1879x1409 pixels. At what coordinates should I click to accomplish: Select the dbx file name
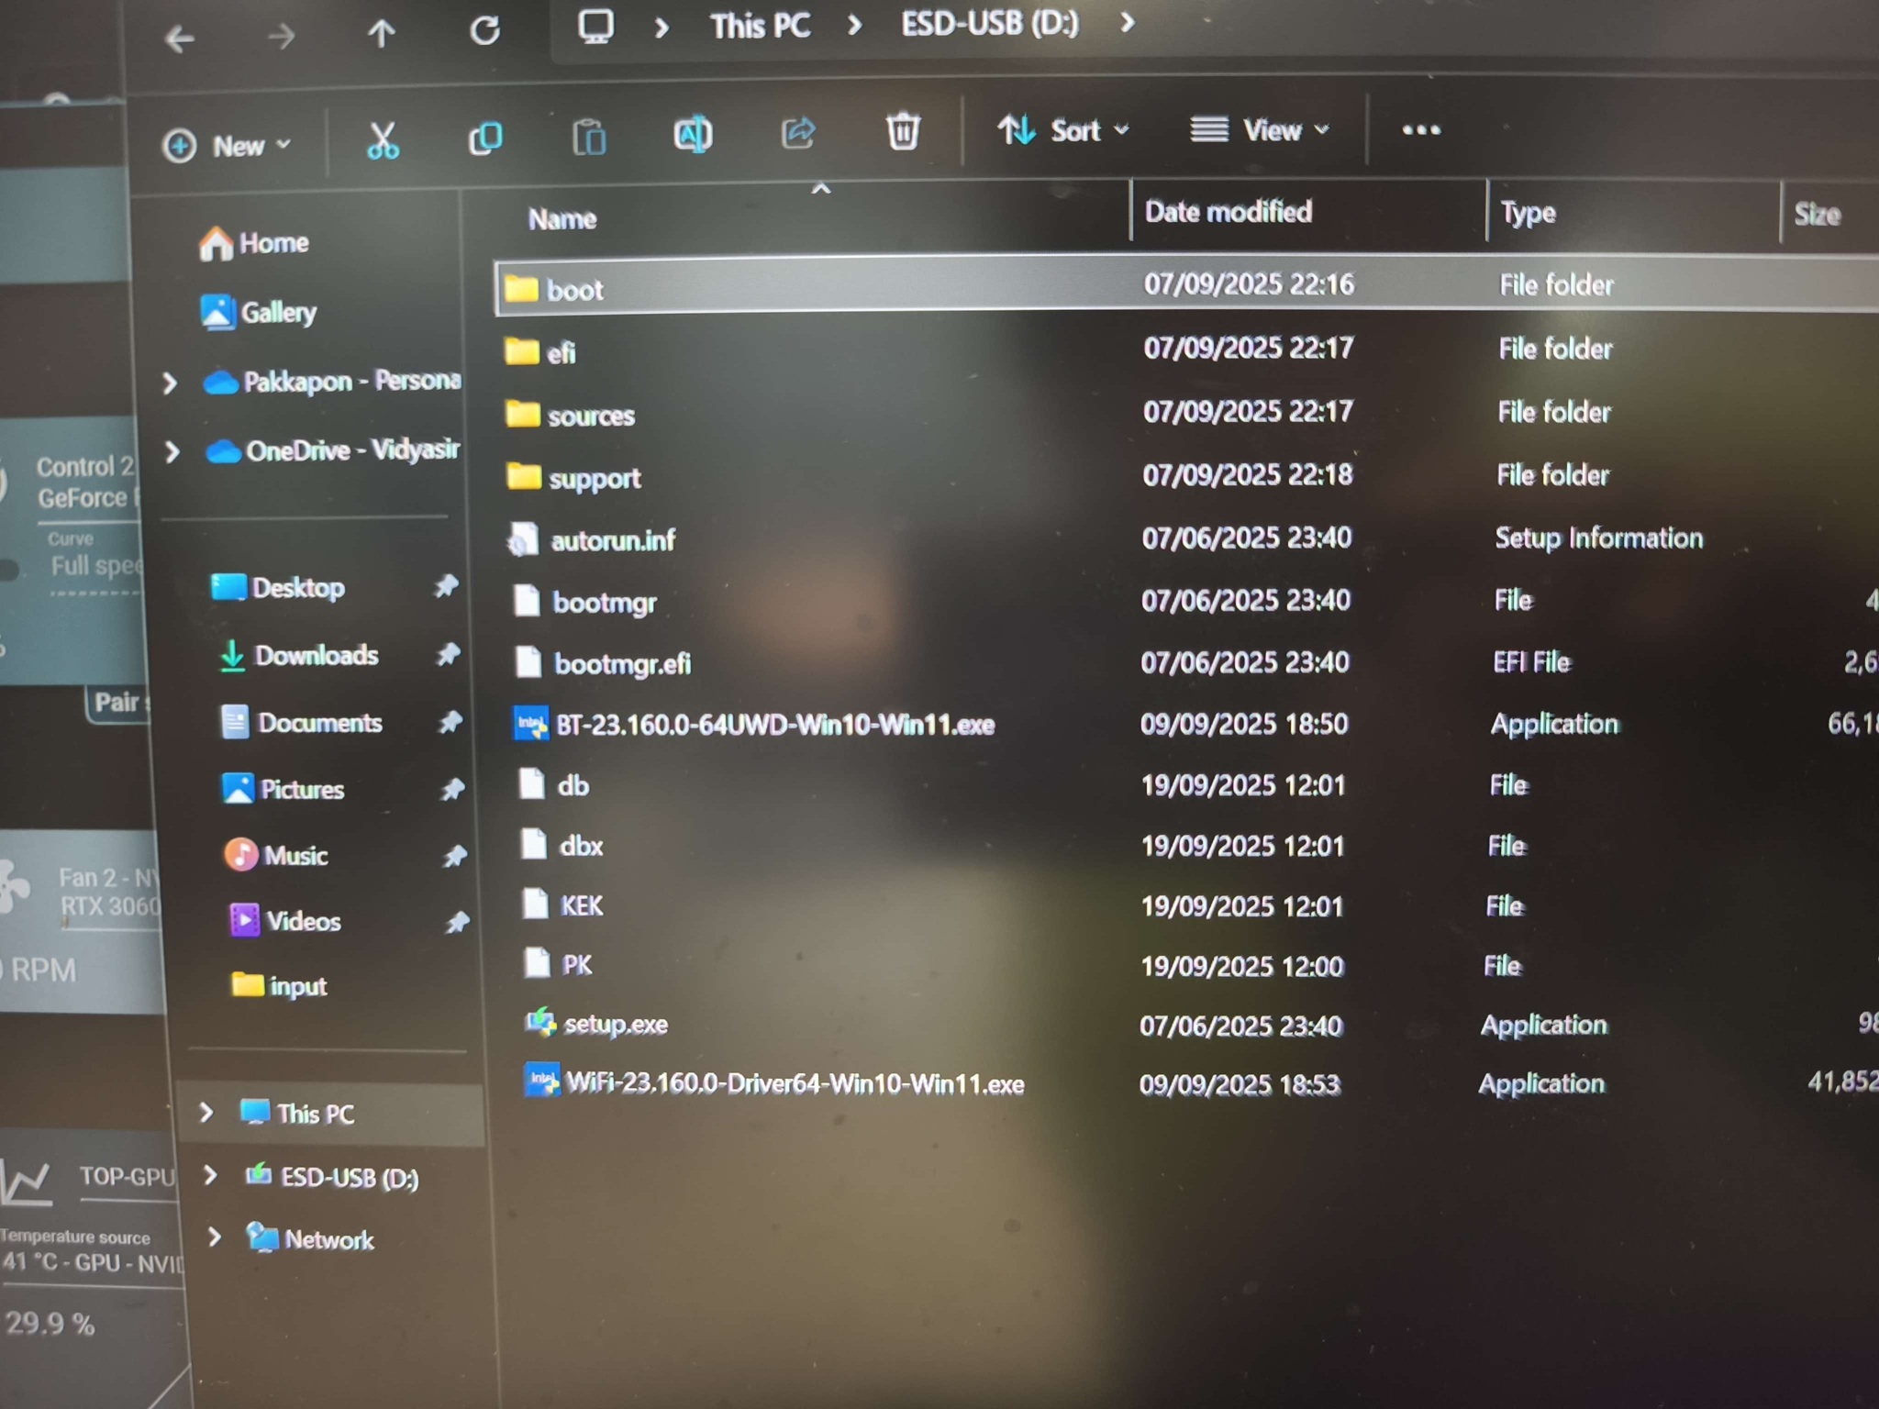pos(581,845)
